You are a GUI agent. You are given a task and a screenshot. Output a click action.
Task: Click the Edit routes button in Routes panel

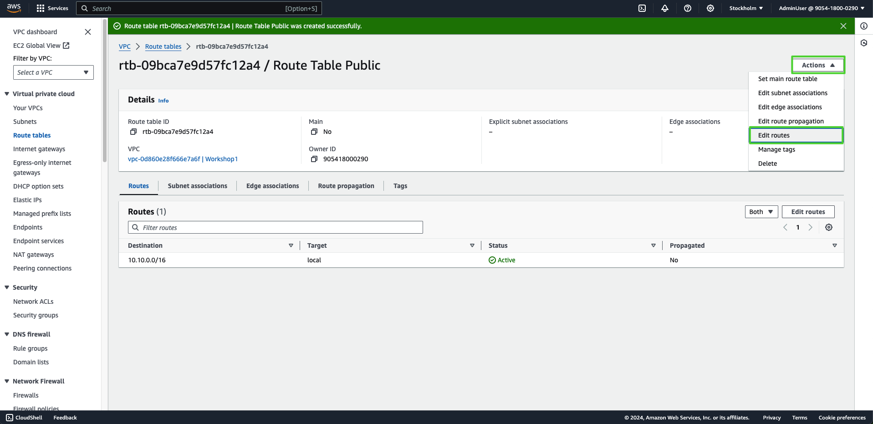(808, 212)
